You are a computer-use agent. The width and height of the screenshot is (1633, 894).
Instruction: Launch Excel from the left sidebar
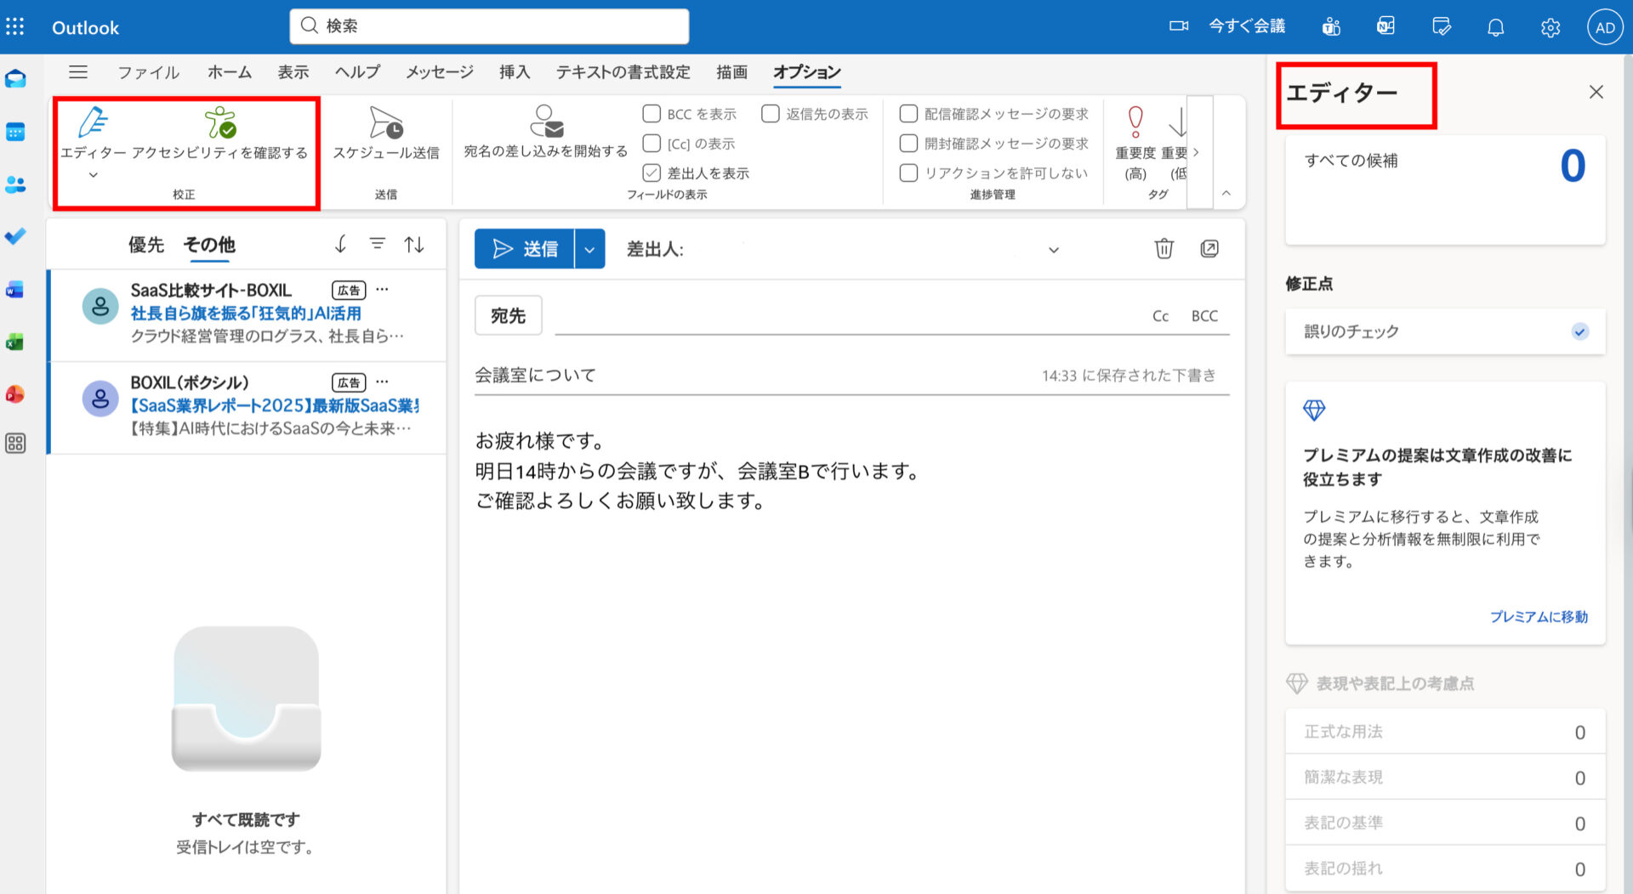(x=14, y=342)
